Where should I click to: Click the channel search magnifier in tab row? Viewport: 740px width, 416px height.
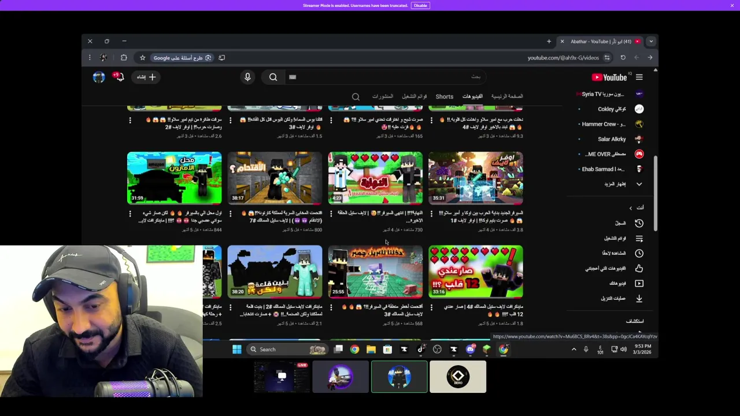(x=356, y=96)
